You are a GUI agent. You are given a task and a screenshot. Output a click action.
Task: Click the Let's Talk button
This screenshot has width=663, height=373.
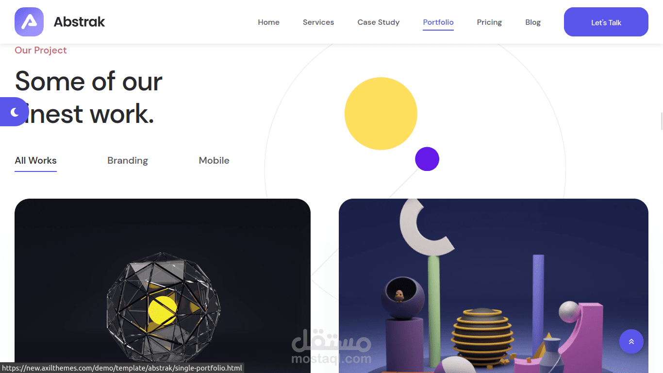tap(606, 22)
